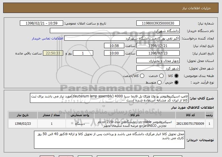Open the اطلاعات تماس خریدار link
The image size is (222, 157).
48,38
